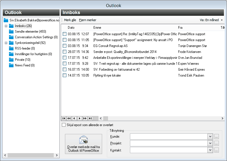Click into the Kunde input field

tap(169, 137)
